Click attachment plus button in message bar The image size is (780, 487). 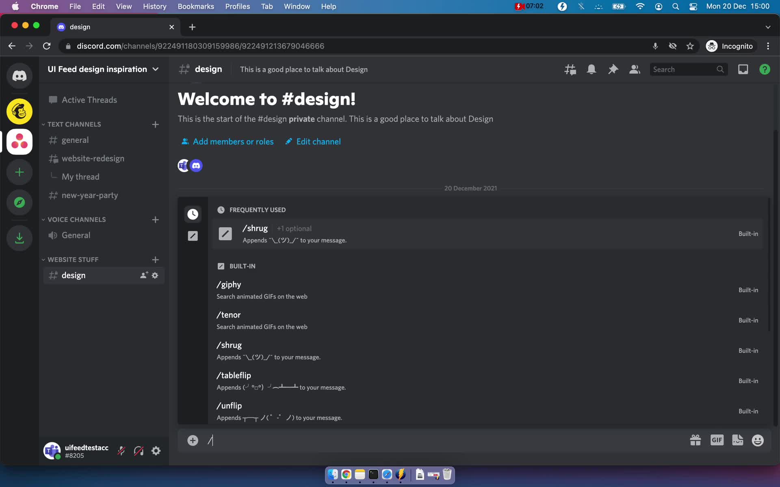coord(193,440)
